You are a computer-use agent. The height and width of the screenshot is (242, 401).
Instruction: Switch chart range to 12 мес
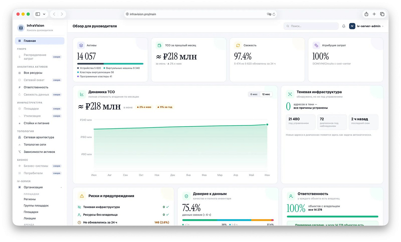pyautogui.click(x=266, y=94)
